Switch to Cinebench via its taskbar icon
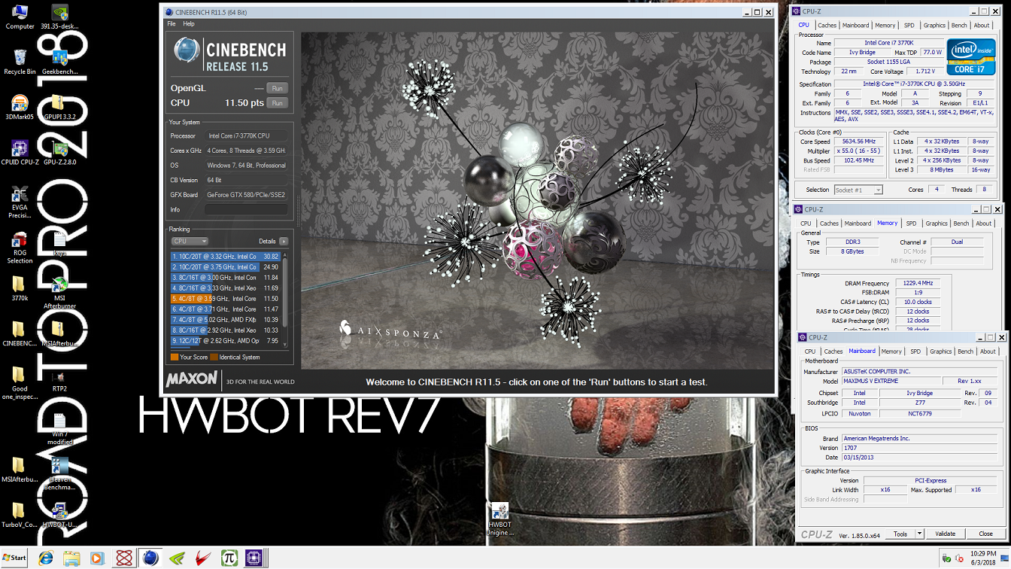Image resolution: width=1011 pixels, height=569 pixels. (x=151, y=558)
